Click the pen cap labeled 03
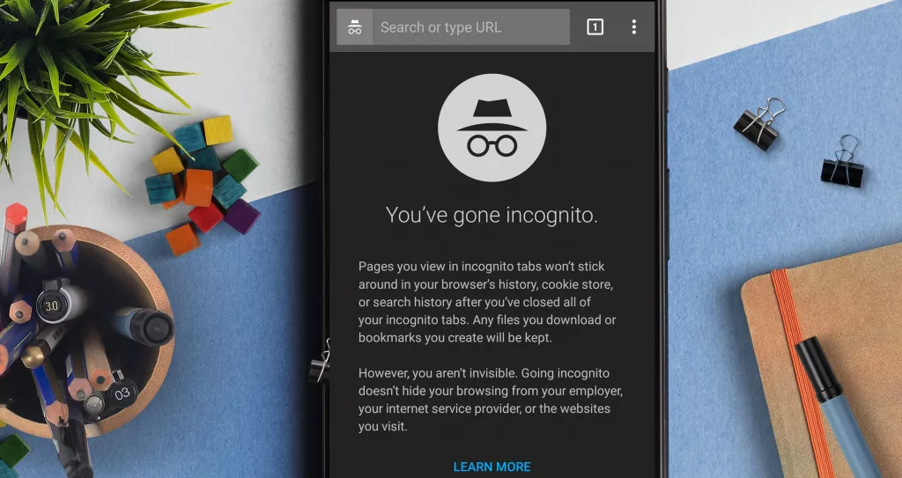Image resolution: width=902 pixels, height=478 pixels. pyautogui.click(x=122, y=394)
